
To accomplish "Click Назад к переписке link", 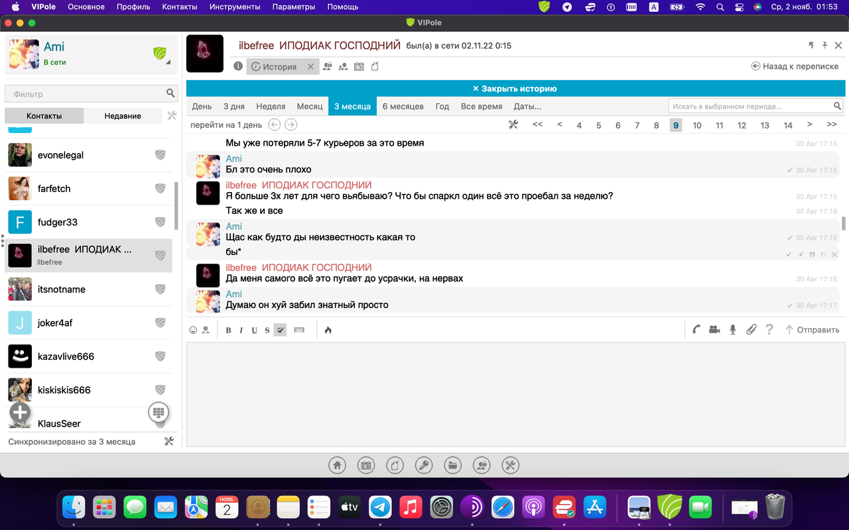I will coord(795,66).
